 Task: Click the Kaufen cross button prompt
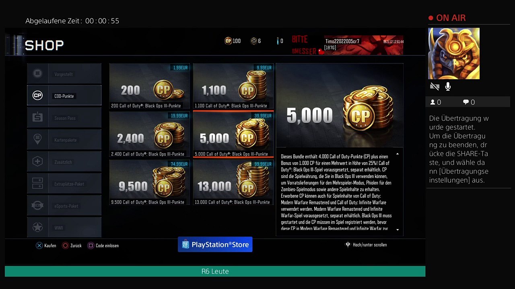[46, 245]
